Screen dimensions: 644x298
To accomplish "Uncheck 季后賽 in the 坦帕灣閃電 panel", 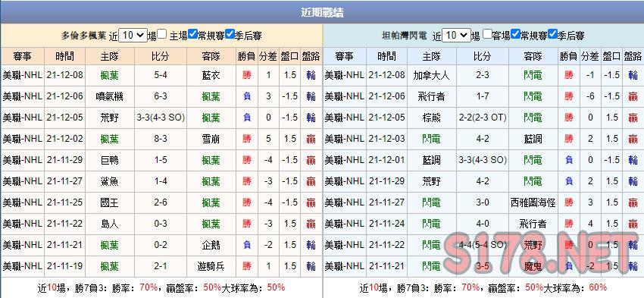I will 553,34.
